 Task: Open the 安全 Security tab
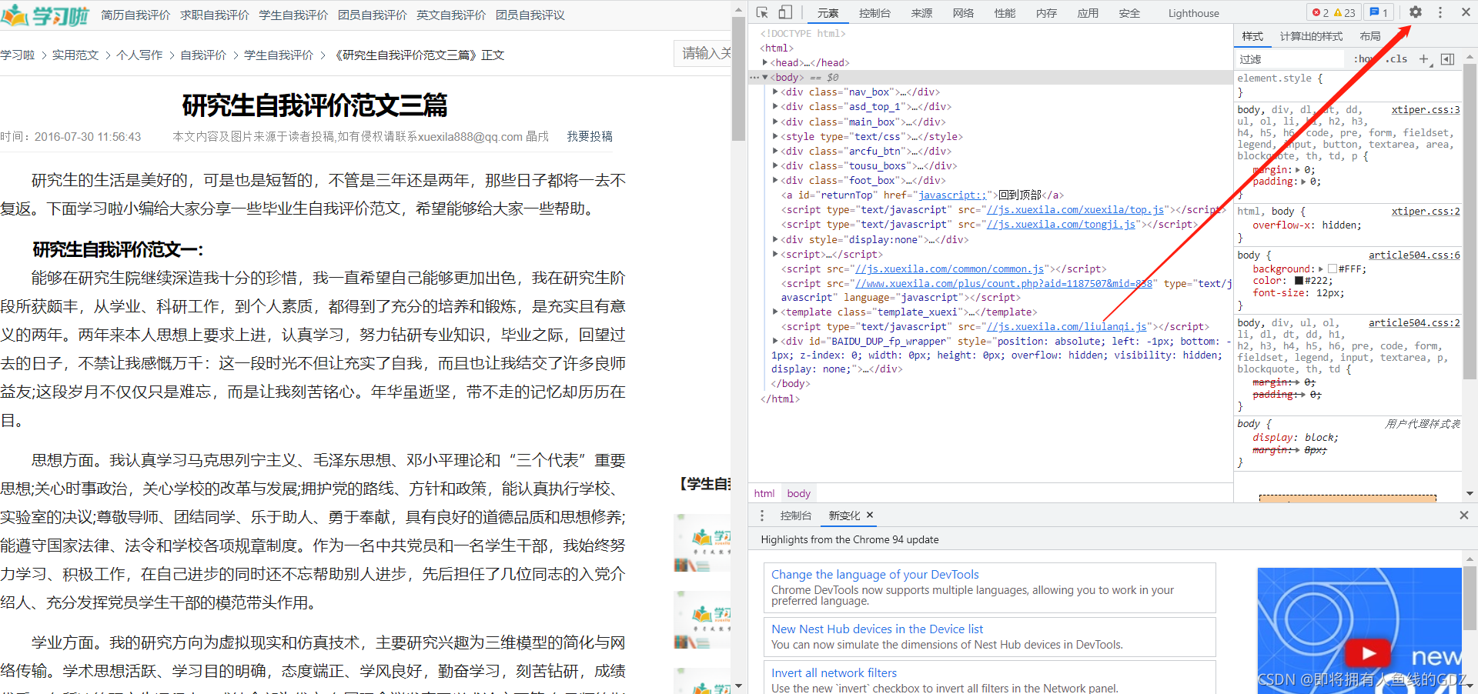(1129, 13)
